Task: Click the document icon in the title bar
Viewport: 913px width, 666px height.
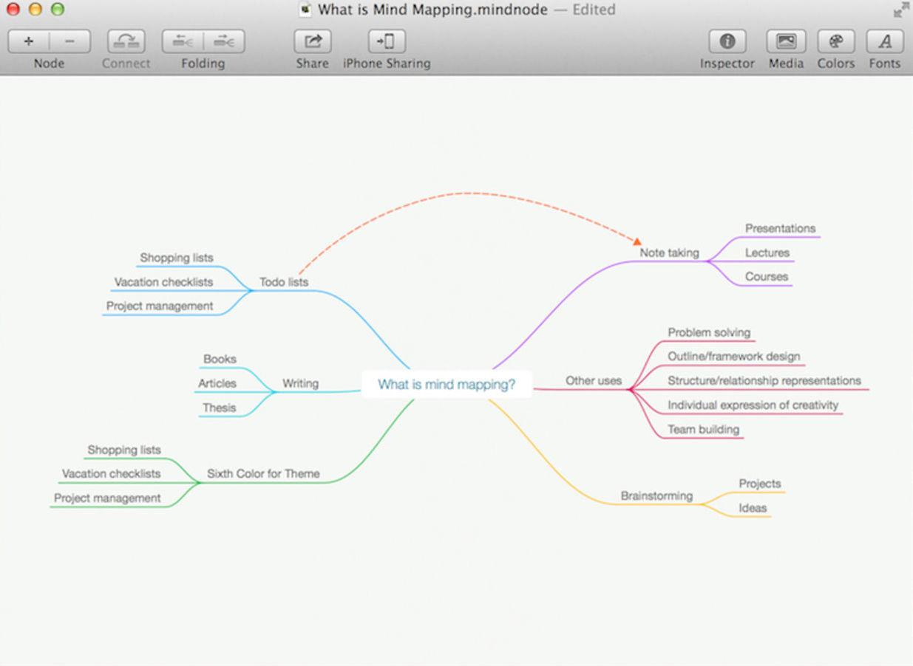Action: point(305,10)
